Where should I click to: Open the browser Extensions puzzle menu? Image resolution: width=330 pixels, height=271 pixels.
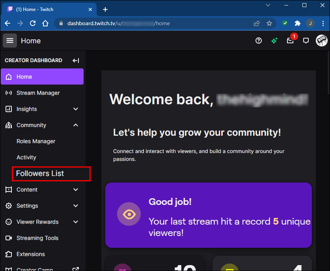point(297,23)
